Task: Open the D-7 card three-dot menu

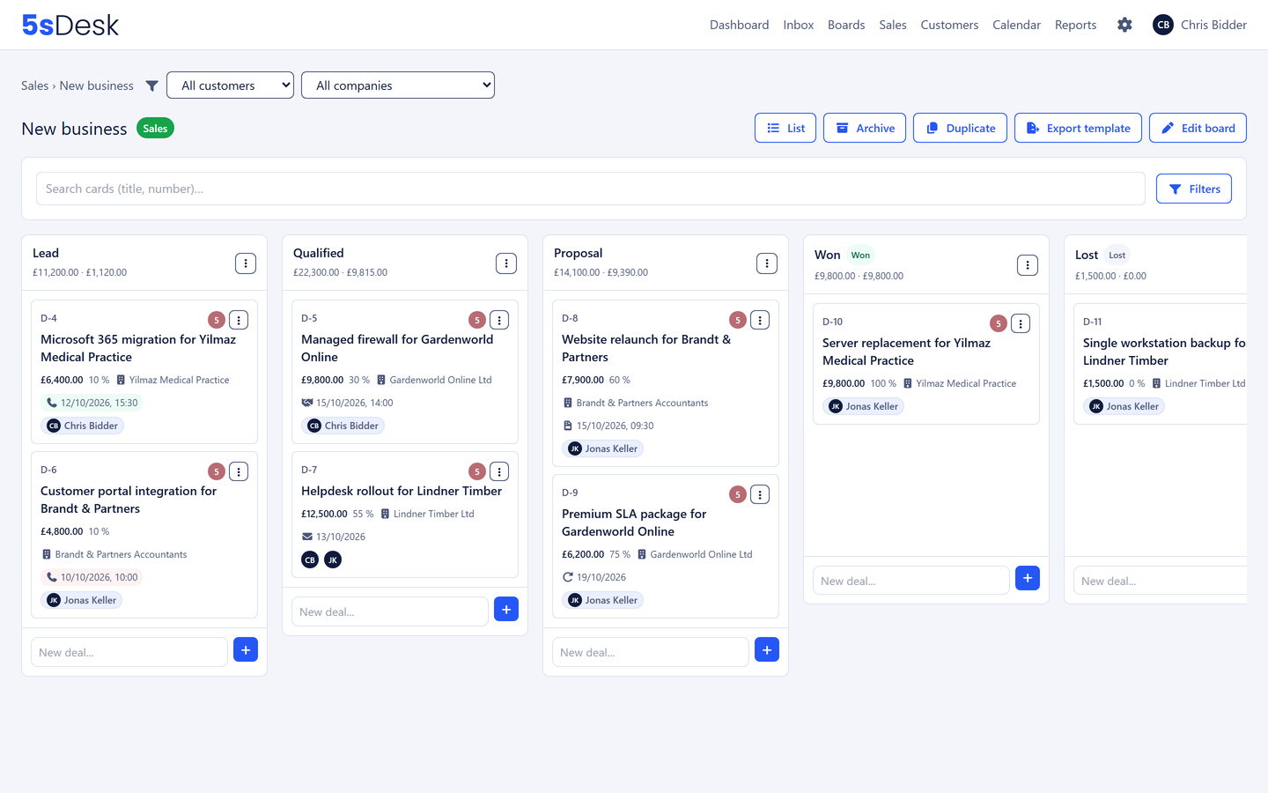Action: click(x=499, y=471)
